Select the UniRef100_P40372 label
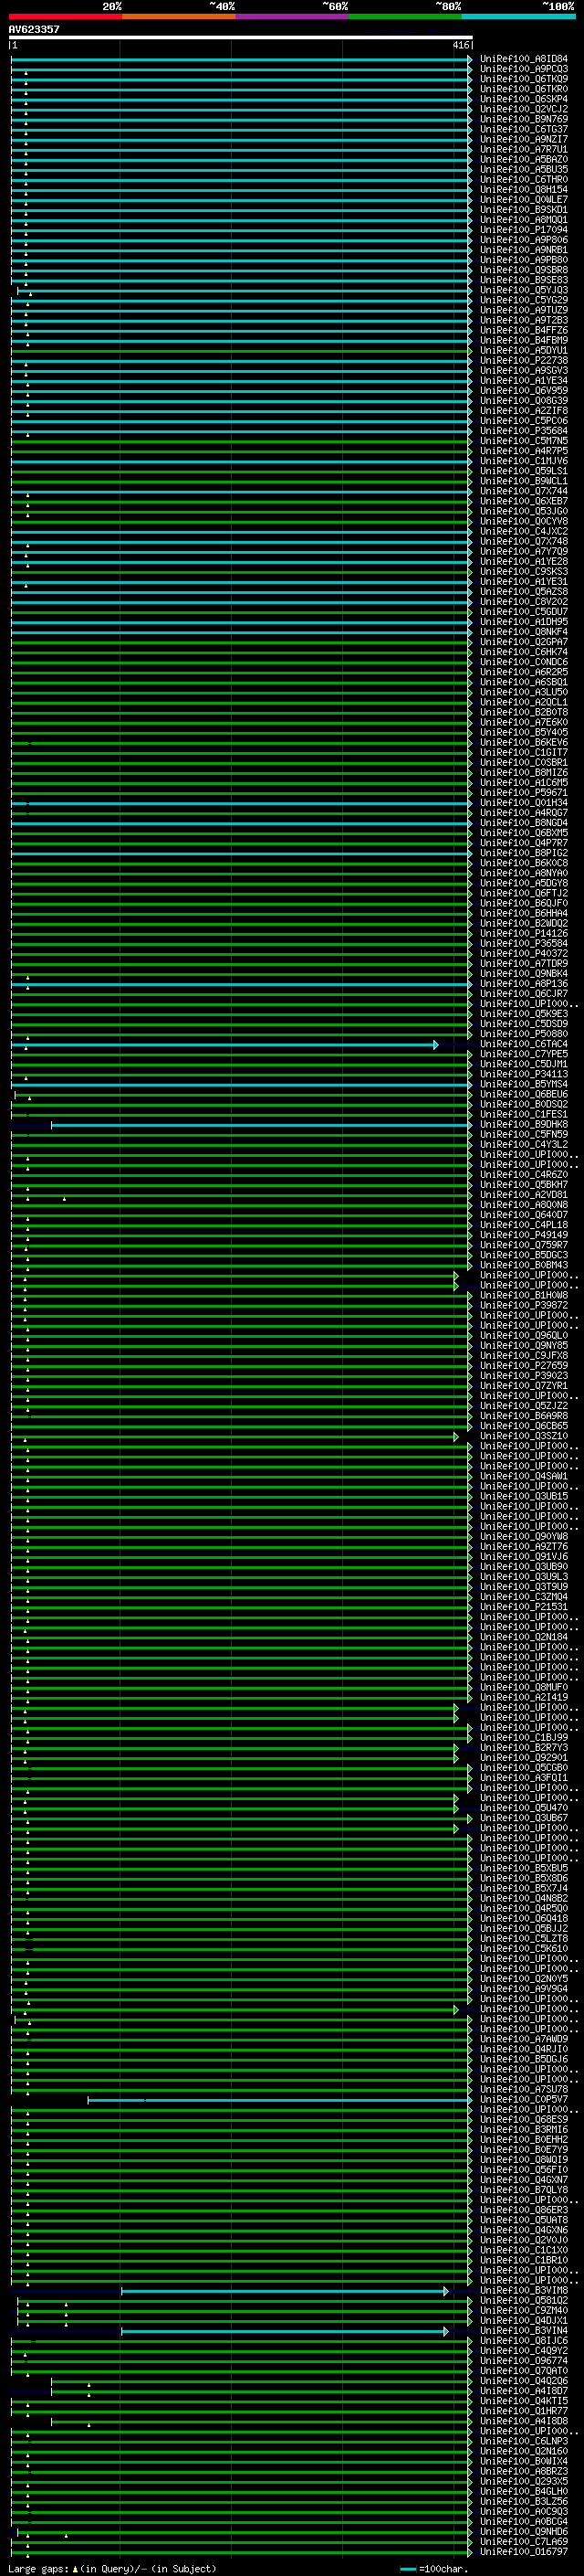Screen dimensions: 584x2576 [x=524, y=954]
